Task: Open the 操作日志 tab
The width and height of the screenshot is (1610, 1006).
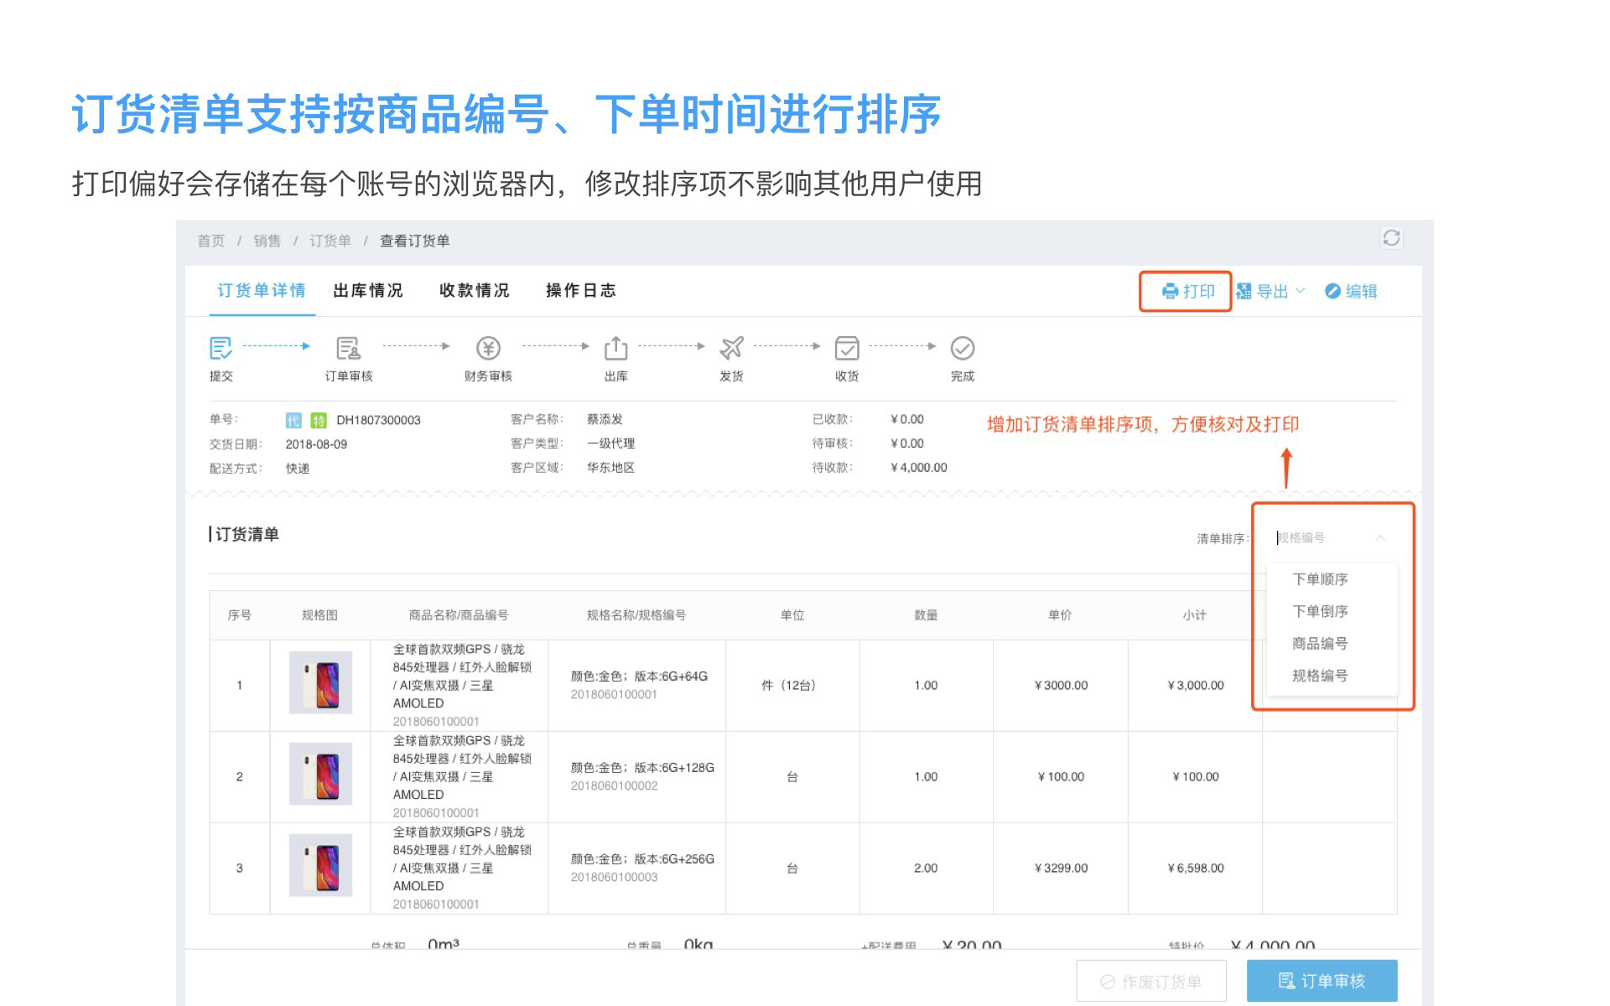Action: (581, 291)
